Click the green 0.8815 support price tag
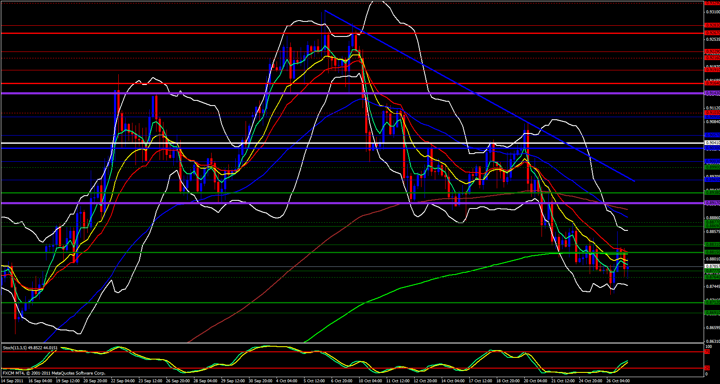 pos(712,252)
